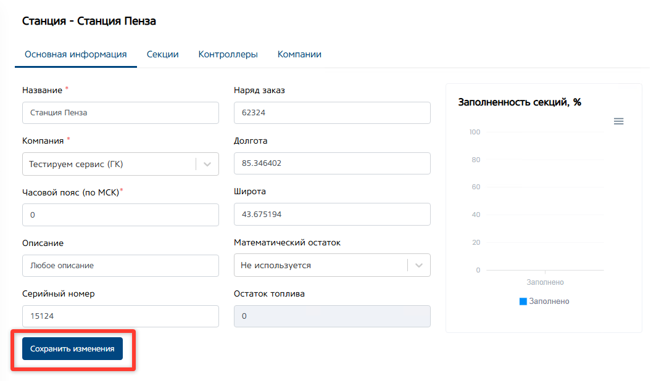Click the Заполнено legend label
Image resolution: width=672 pixels, height=381 pixels.
tap(549, 301)
